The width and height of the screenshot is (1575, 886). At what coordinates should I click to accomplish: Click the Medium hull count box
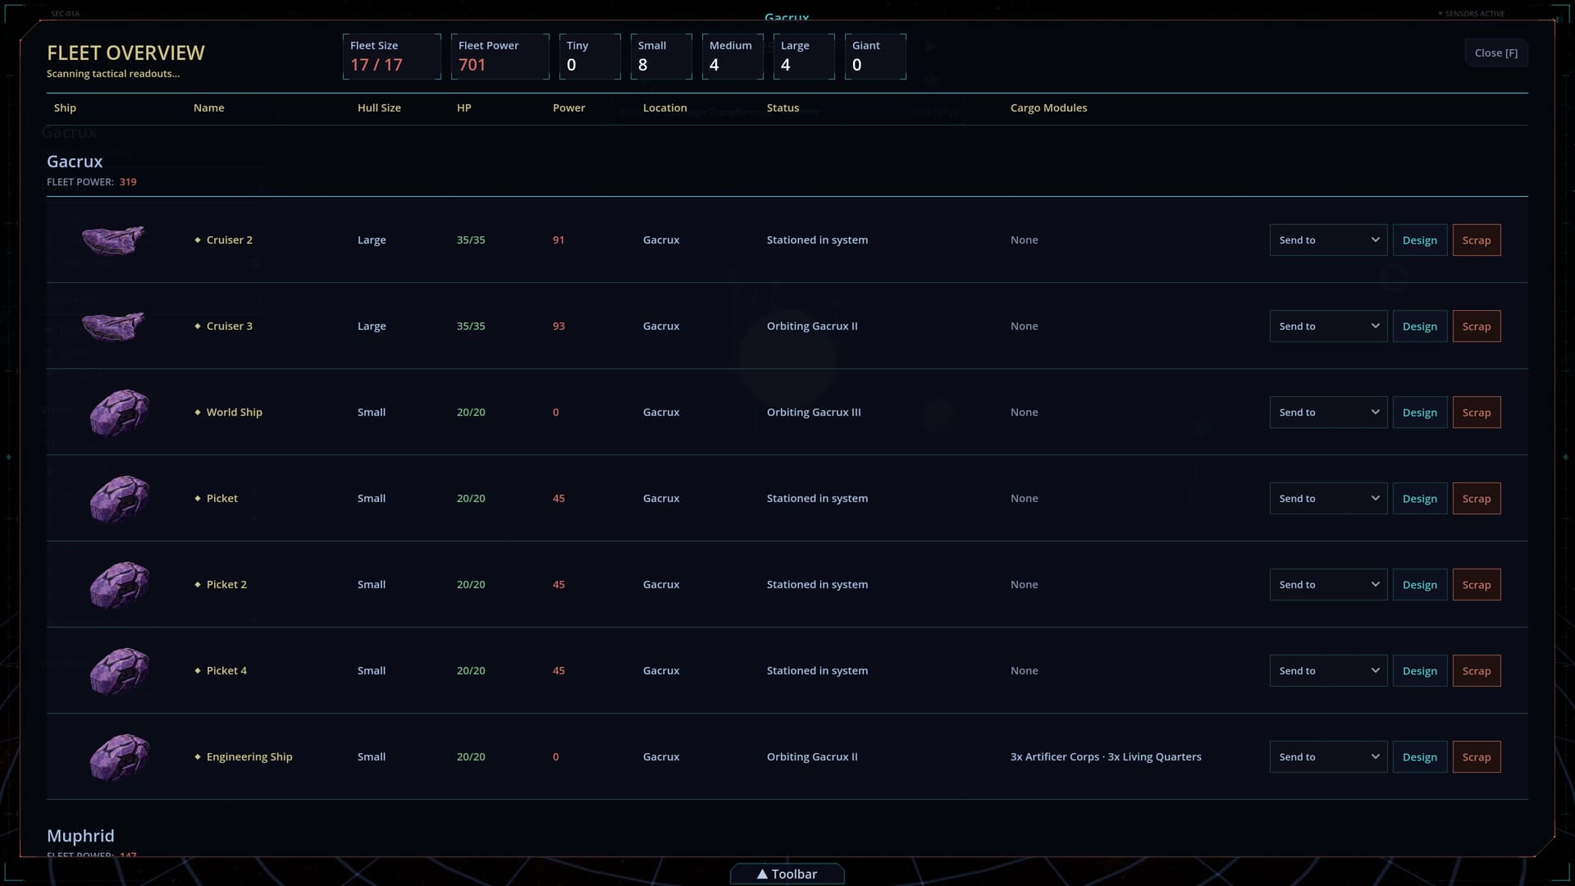733,57
